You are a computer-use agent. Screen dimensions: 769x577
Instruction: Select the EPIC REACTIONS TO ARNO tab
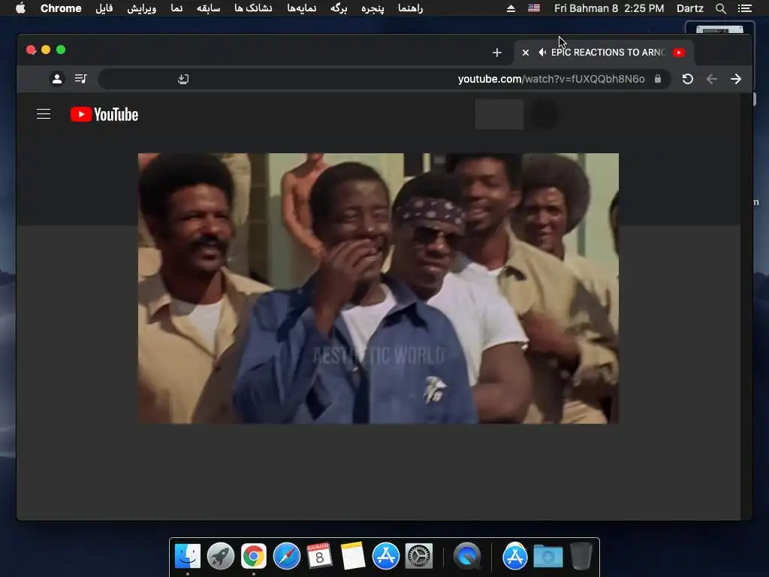(x=605, y=52)
